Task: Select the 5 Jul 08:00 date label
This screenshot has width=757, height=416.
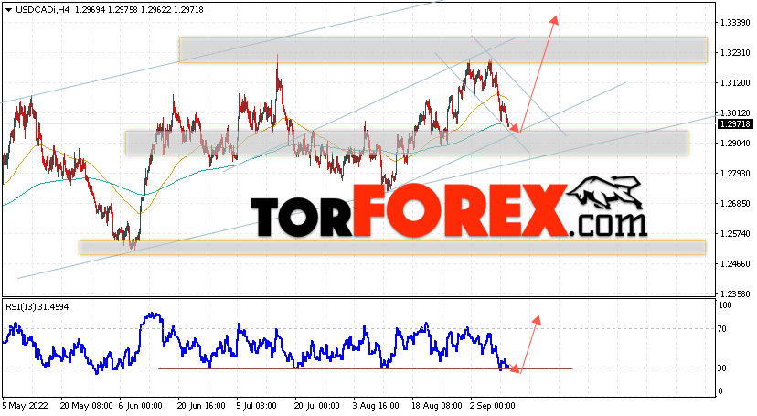Action: [256, 406]
